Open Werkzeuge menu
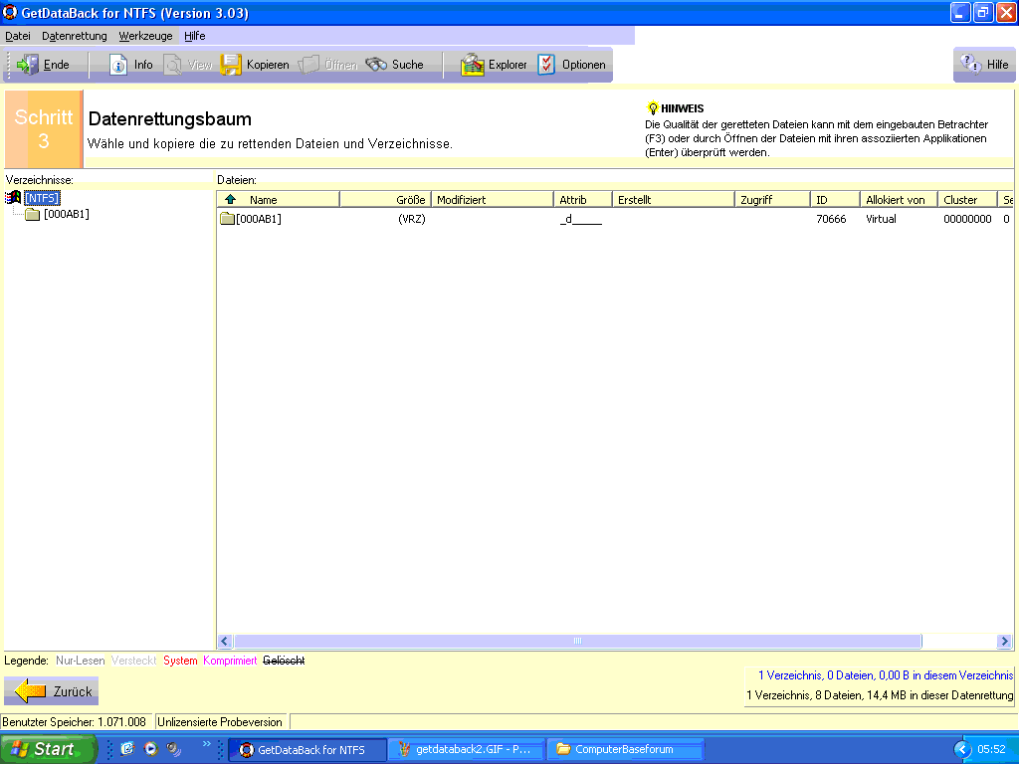The height and width of the screenshot is (764, 1019). coord(145,36)
